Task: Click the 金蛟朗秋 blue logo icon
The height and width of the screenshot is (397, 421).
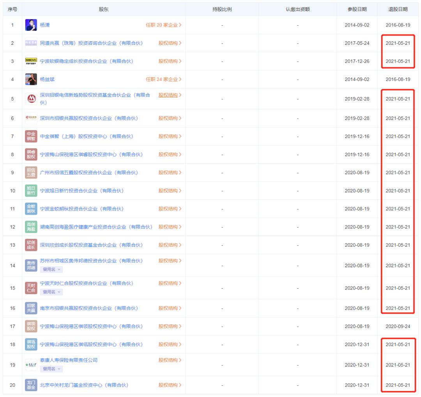Action: point(31,209)
